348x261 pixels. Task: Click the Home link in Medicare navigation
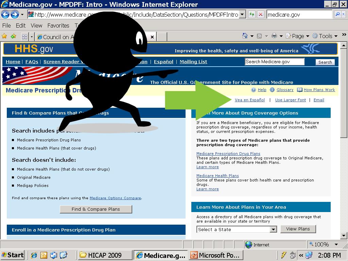(x=13, y=62)
